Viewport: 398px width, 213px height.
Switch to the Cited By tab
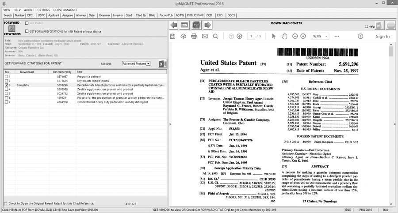(141, 15)
